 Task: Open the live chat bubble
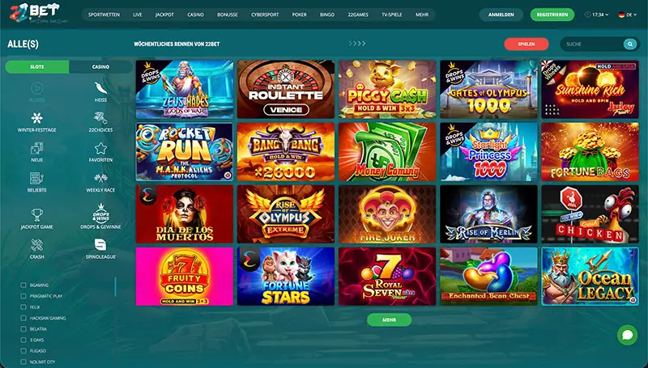tap(627, 335)
